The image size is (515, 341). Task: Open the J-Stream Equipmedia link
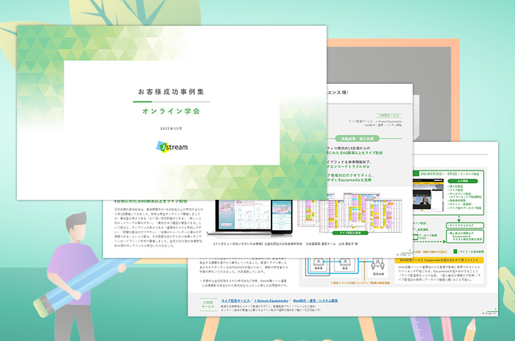click(x=271, y=301)
